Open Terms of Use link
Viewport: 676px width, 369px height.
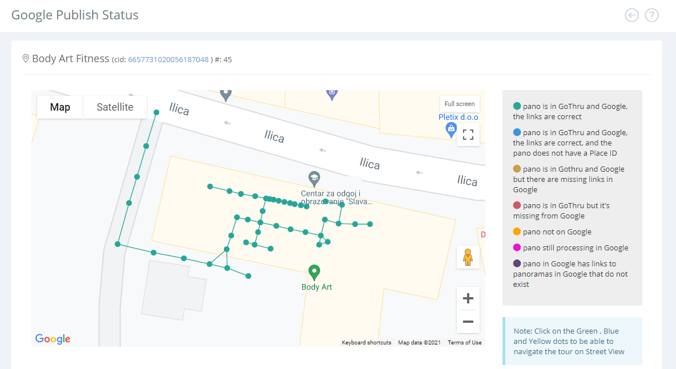pos(464,343)
